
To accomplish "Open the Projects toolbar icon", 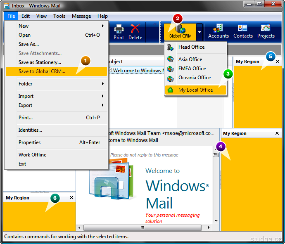I will click(266, 31).
